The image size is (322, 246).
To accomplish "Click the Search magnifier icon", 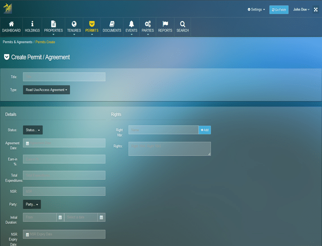I will click(183, 24).
